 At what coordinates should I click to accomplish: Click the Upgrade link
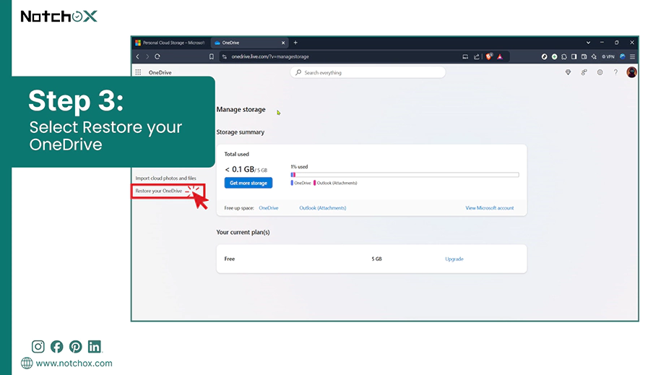click(x=454, y=259)
